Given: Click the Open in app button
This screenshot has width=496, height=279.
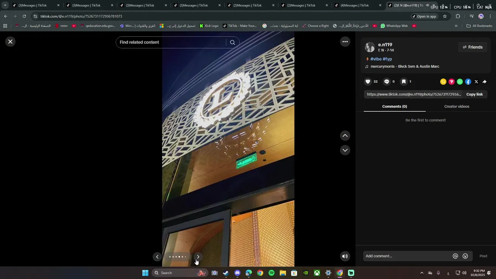Looking at the screenshot, I should [424, 16].
